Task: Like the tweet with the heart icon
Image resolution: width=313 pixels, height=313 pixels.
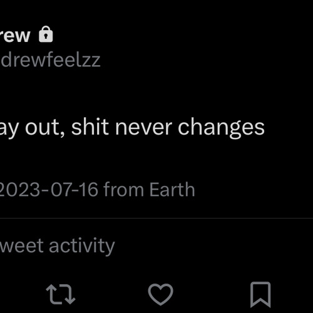Action: click(160, 294)
